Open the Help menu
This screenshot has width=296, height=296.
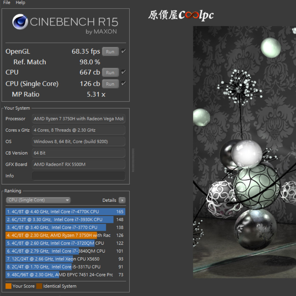coord(20,3)
